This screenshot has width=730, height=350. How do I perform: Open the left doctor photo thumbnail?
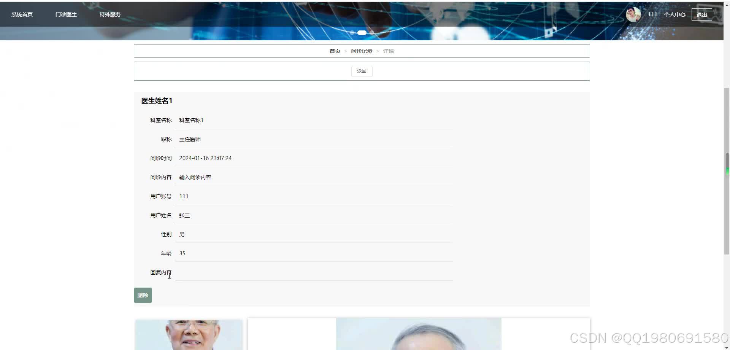pyautogui.click(x=189, y=335)
